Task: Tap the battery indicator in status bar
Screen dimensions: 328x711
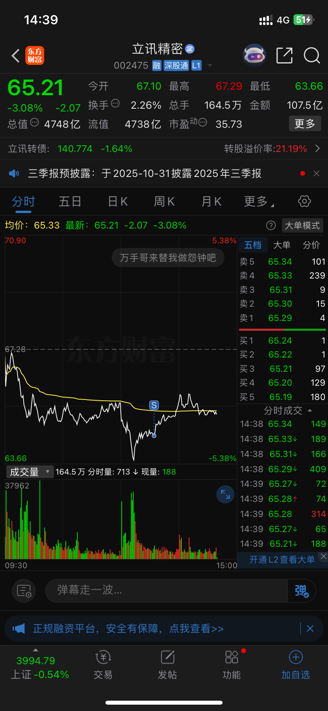Action: (x=304, y=20)
